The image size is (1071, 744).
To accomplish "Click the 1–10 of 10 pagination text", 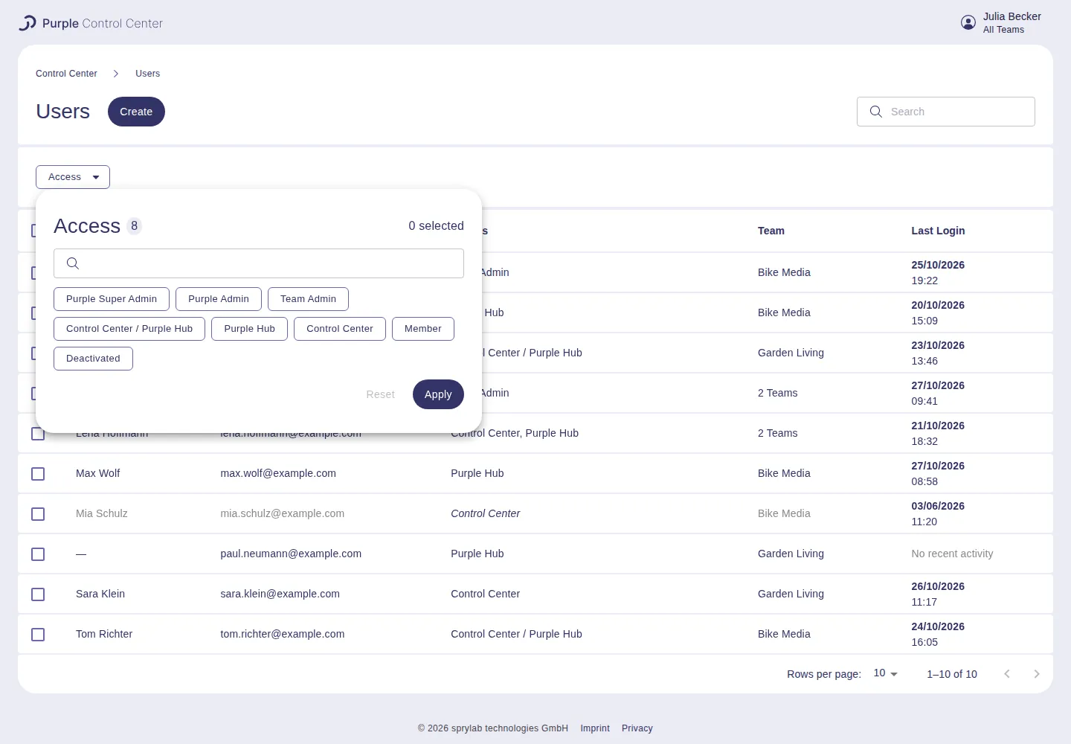I will coord(952,674).
